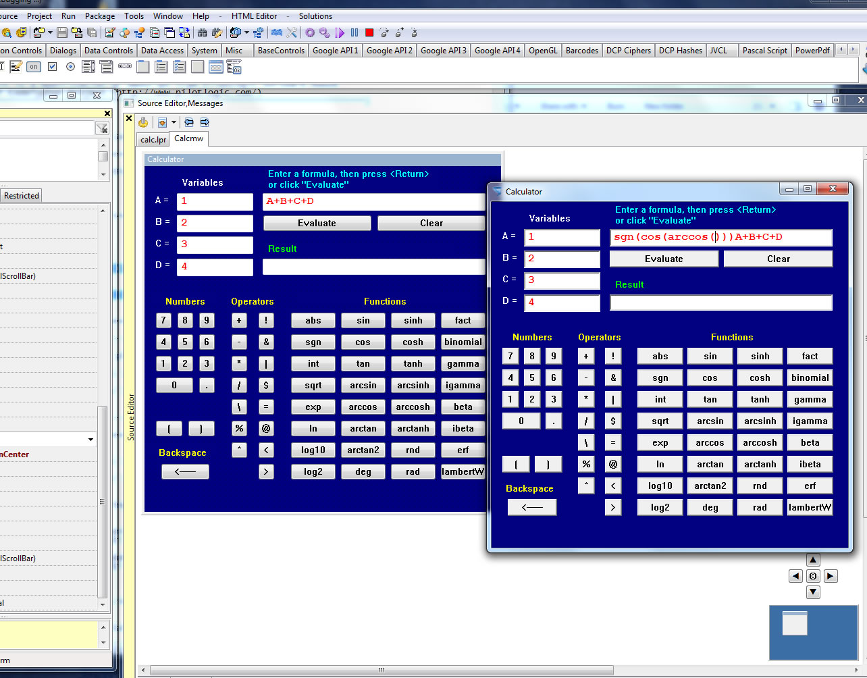867x678 pixels.
Task: Click the number 7 in running Calculator
Action: coord(510,356)
